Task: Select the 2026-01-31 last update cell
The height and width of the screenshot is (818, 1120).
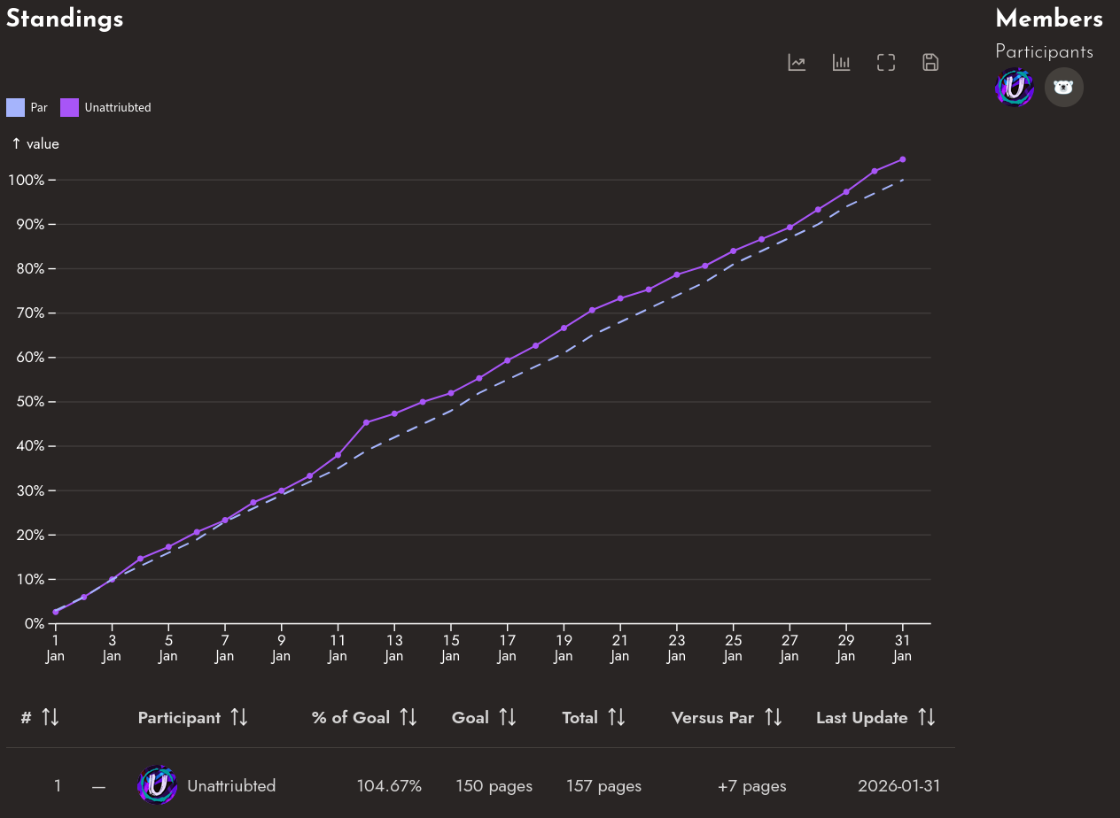Action: pyautogui.click(x=899, y=786)
